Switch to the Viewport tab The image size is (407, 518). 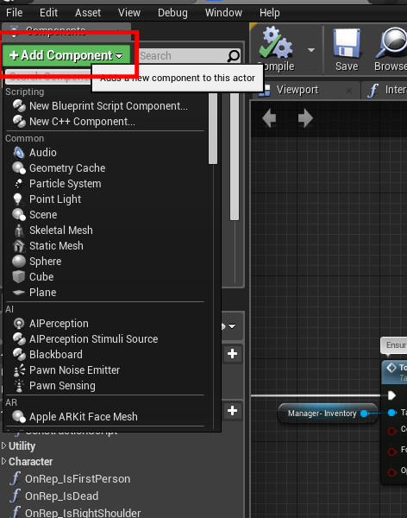[x=297, y=90]
